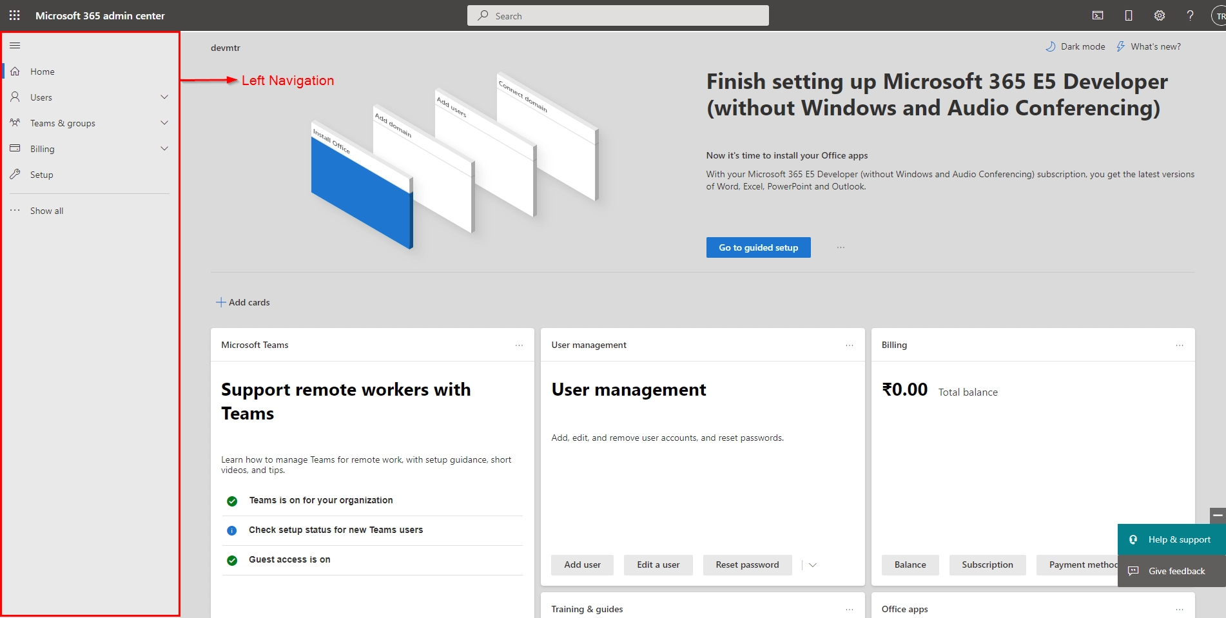Viewport: 1226px width, 618px height.
Task: Expand the Teams & groups chevron
Action: pyautogui.click(x=164, y=122)
